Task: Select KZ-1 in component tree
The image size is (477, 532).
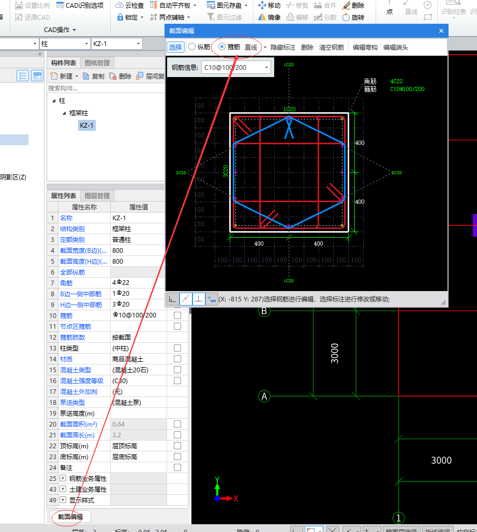Action: (86, 125)
